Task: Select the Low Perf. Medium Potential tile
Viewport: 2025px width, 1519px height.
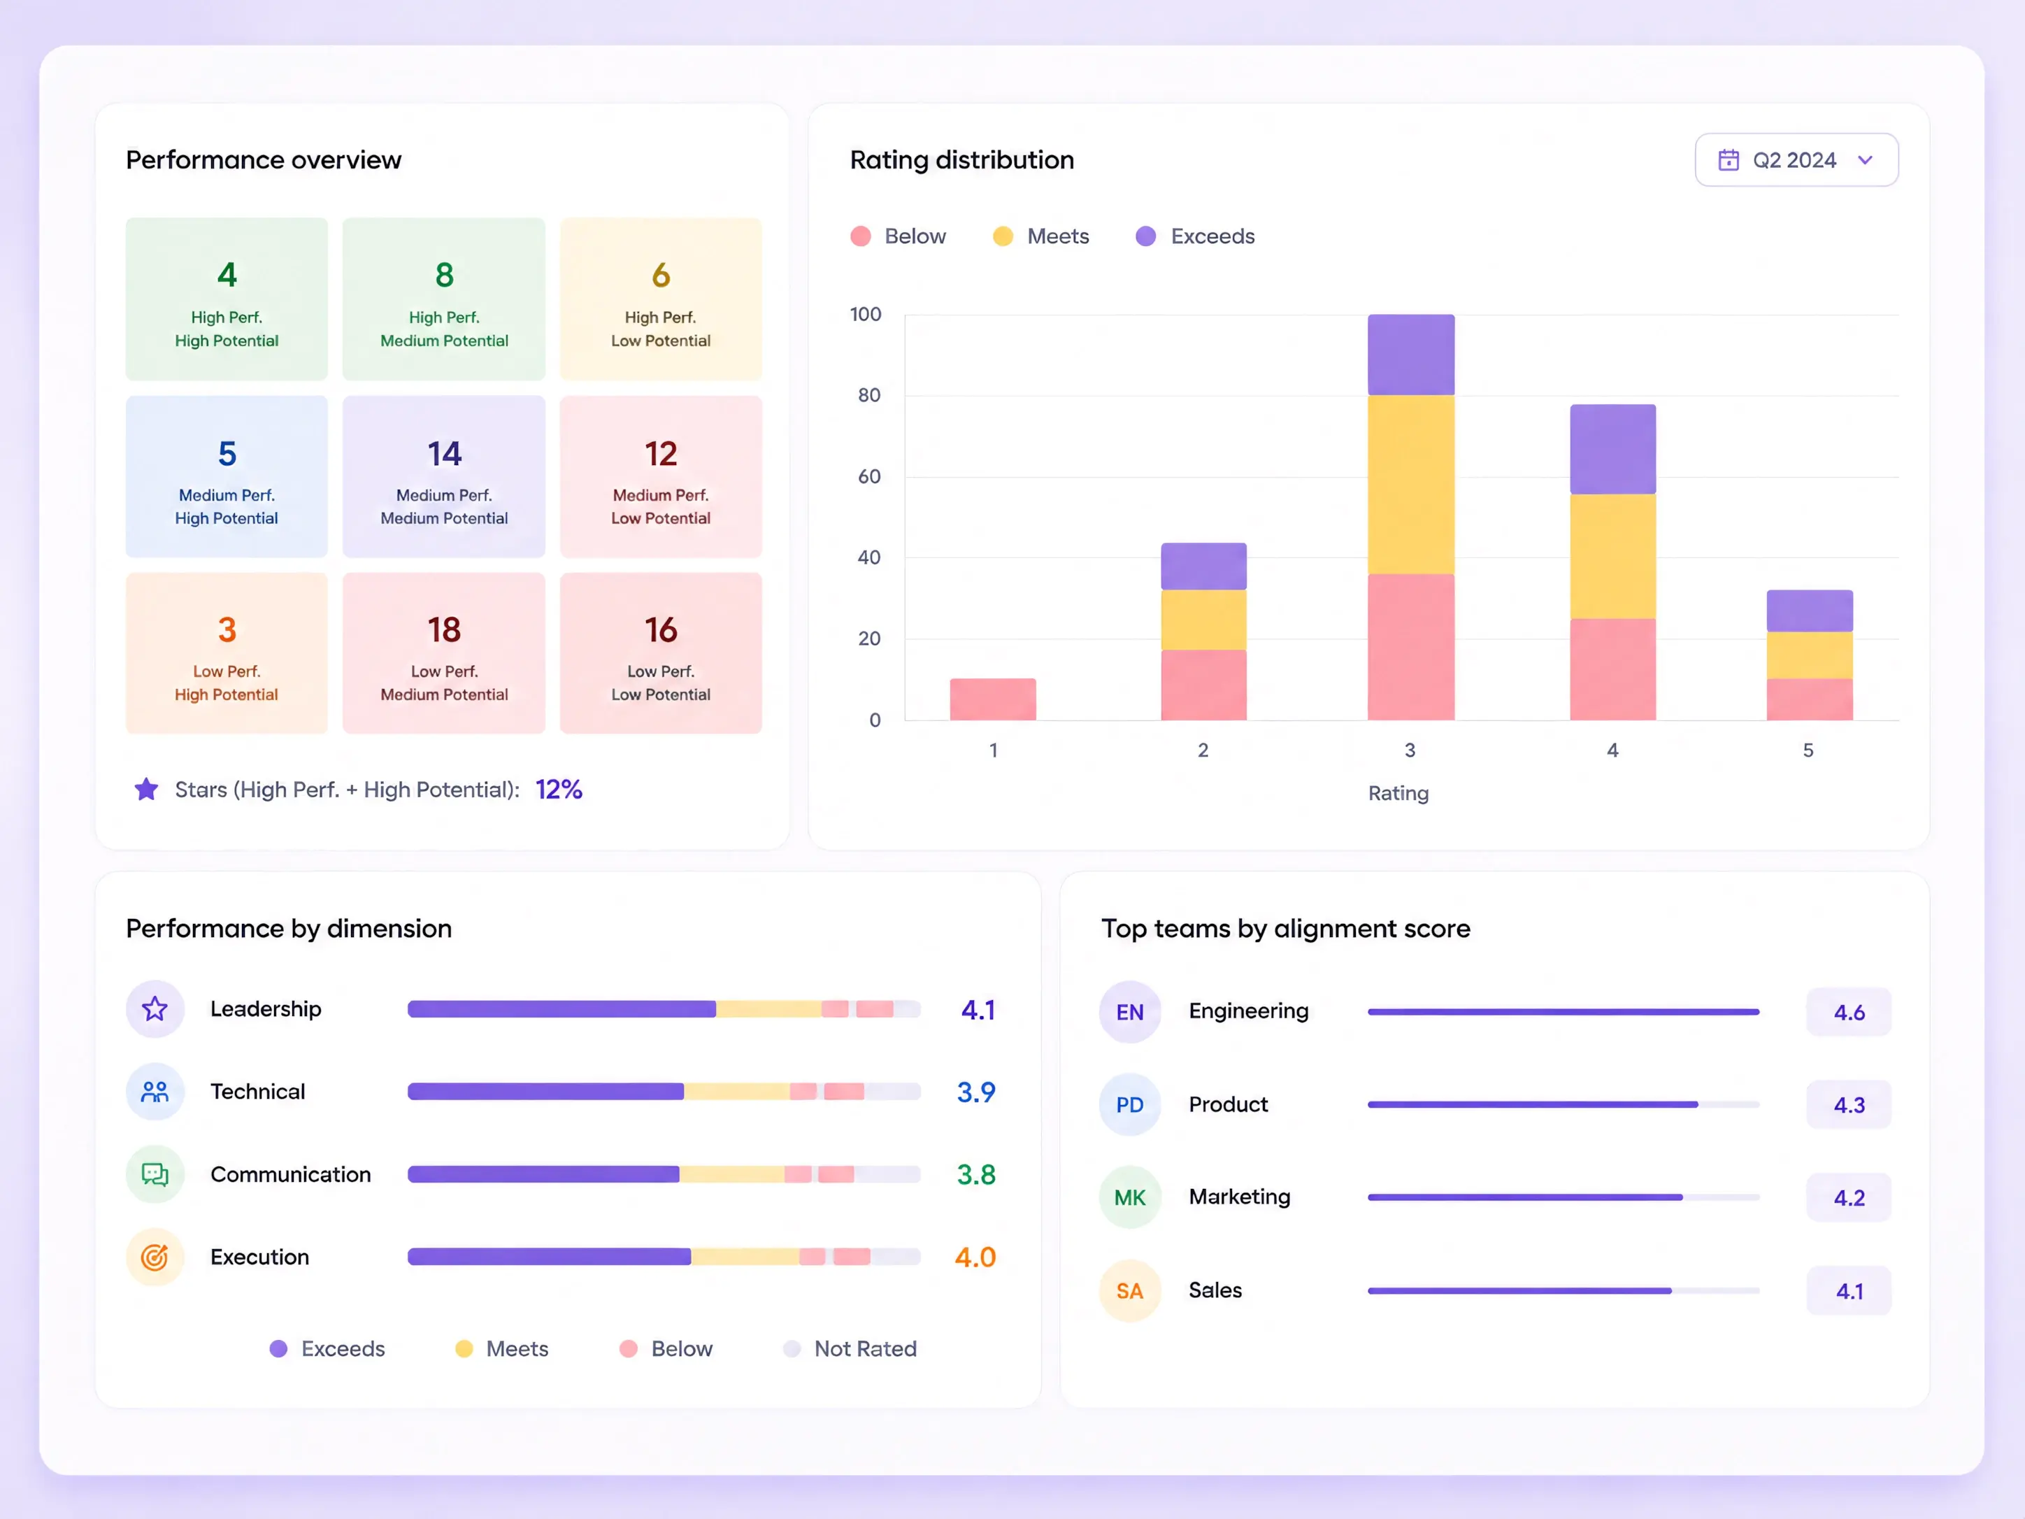Action: pos(444,652)
